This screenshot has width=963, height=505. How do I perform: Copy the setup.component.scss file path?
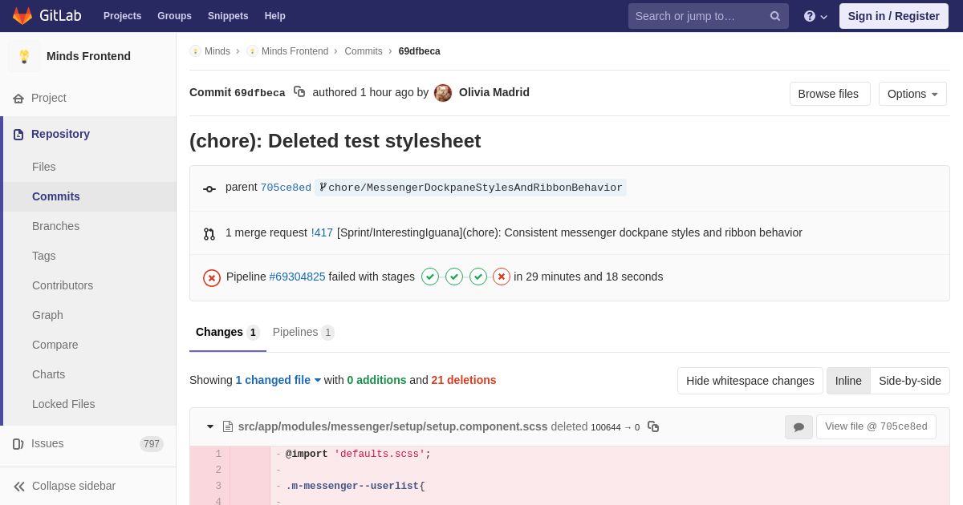pos(653,426)
